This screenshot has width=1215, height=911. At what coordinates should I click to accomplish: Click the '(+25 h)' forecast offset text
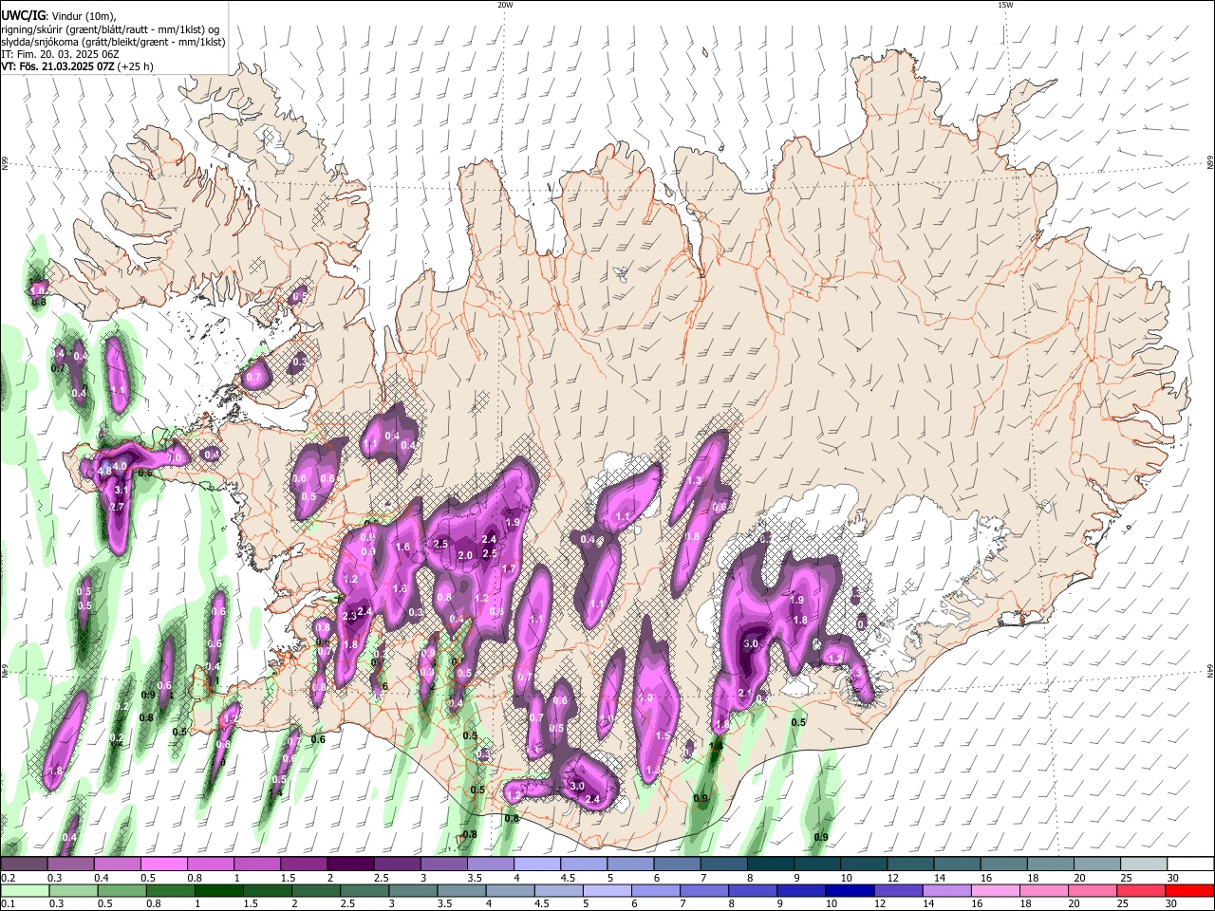click(x=136, y=66)
